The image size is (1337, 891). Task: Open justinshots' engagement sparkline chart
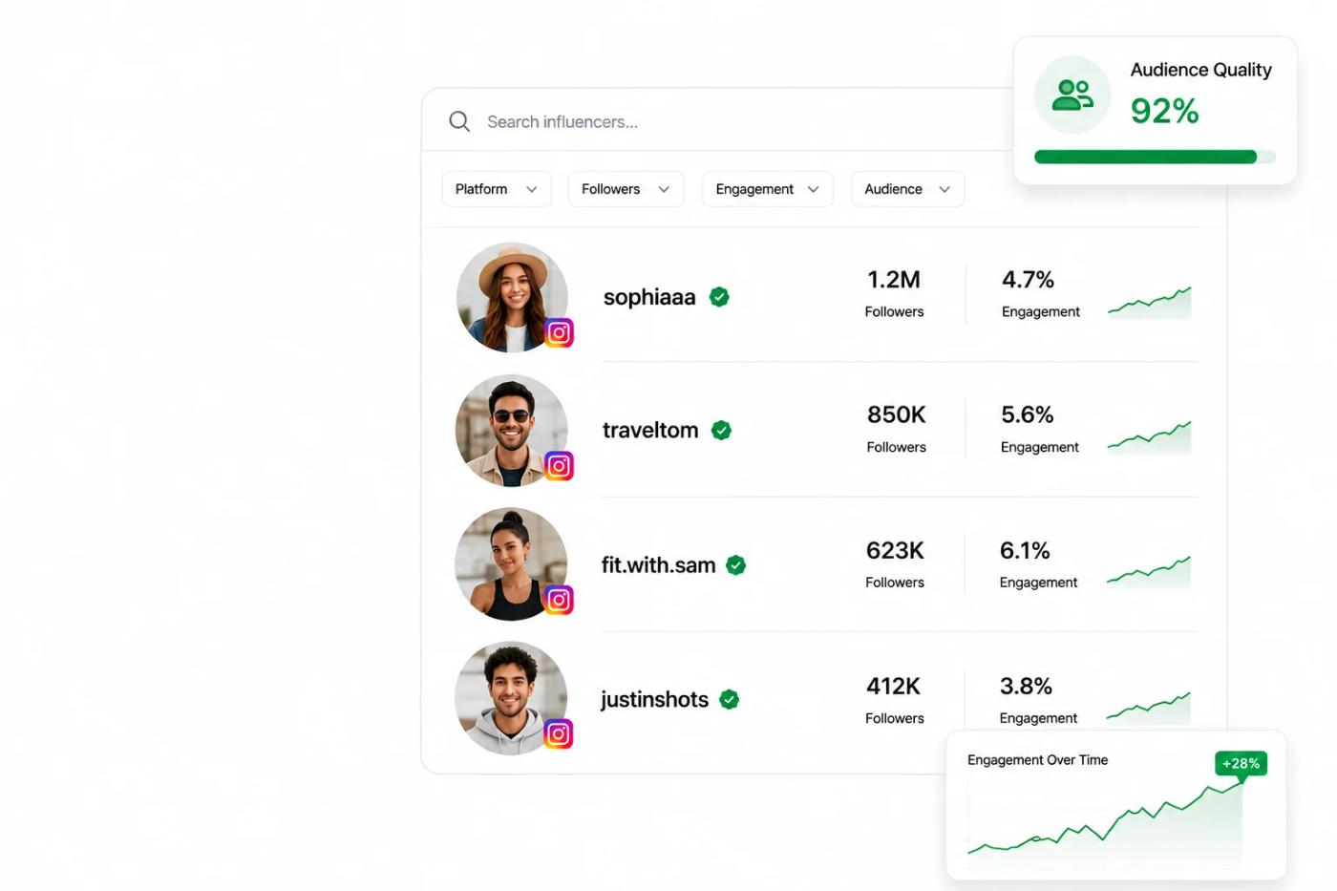pyautogui.click(x=1149, y=708)
